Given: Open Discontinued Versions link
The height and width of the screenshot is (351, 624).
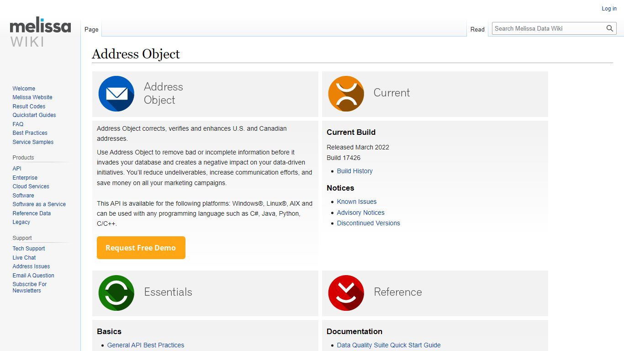Looking at the screenshot, I should point(368,223).
